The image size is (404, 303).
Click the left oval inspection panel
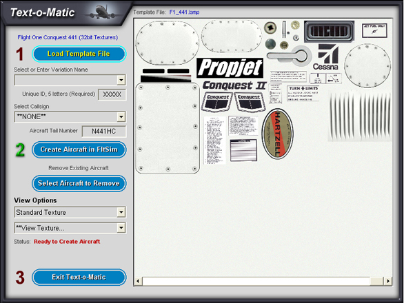click(168, 43)
